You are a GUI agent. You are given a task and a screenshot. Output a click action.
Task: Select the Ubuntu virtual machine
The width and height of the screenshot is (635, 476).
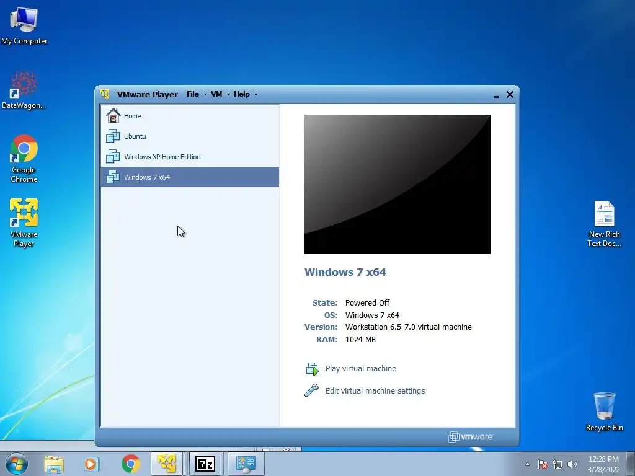pyautogui.click(x=190, y=136)
